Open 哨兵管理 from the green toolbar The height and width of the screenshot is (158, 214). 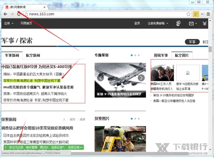(x=31, y=147)
